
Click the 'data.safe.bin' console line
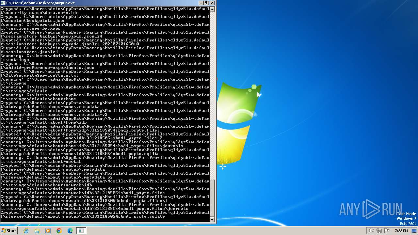click(x=40, y=13)
